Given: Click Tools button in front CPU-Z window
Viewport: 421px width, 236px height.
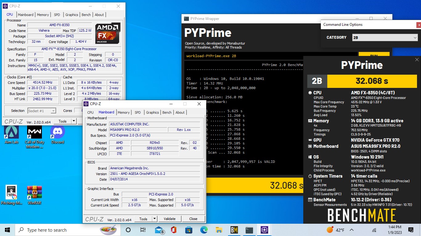Looking at the screenshot, I should 143,219.
